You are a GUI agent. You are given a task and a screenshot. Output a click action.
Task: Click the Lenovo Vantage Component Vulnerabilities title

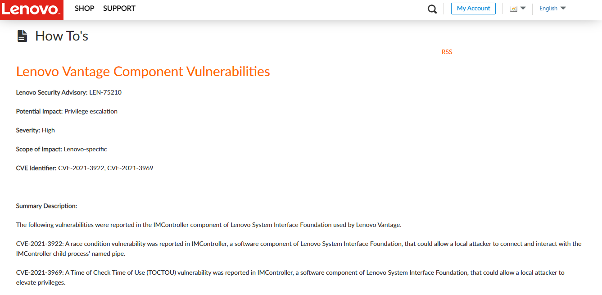143,71
